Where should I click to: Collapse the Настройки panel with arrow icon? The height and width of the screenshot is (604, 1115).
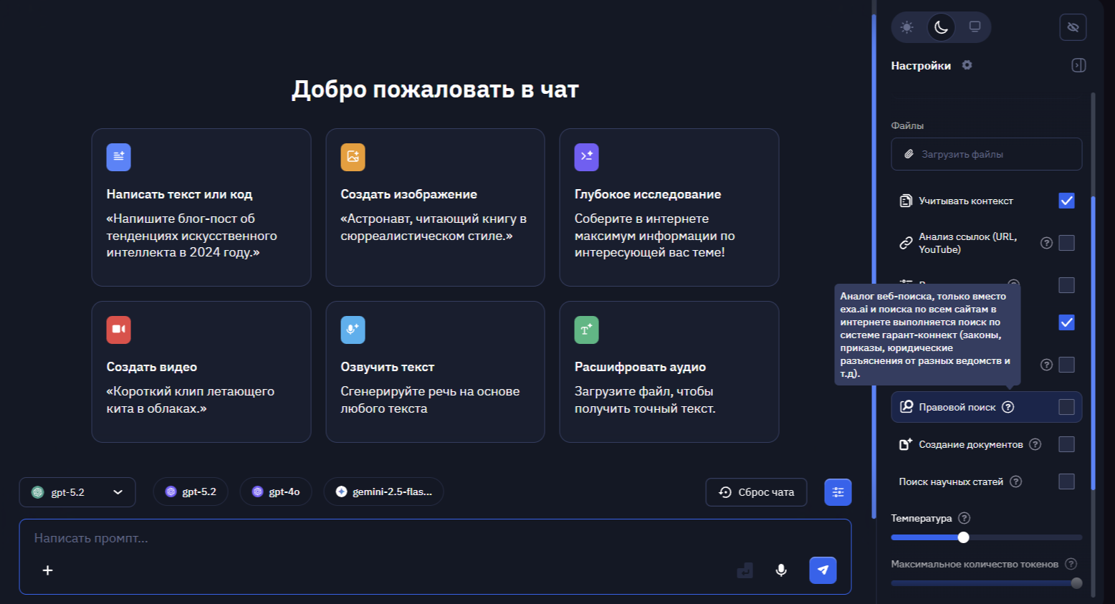[x=1079, y=65]
